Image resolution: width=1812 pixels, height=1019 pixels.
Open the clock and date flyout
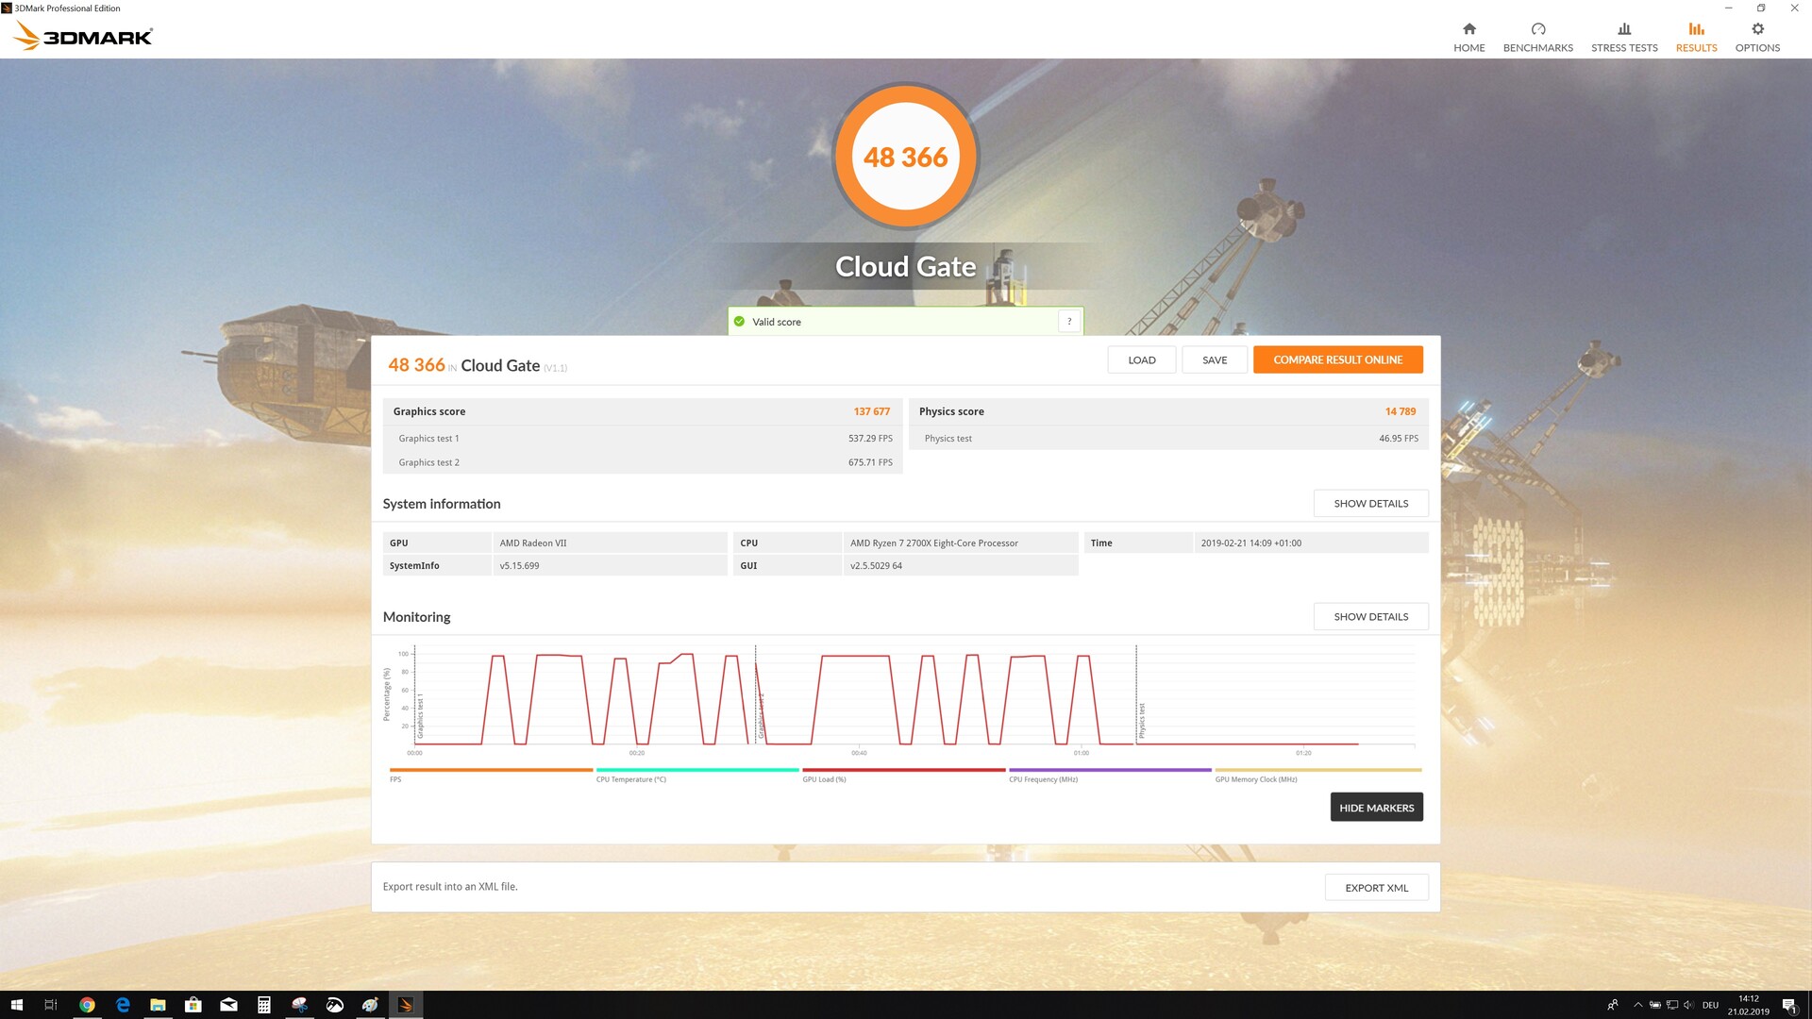1748,1005
